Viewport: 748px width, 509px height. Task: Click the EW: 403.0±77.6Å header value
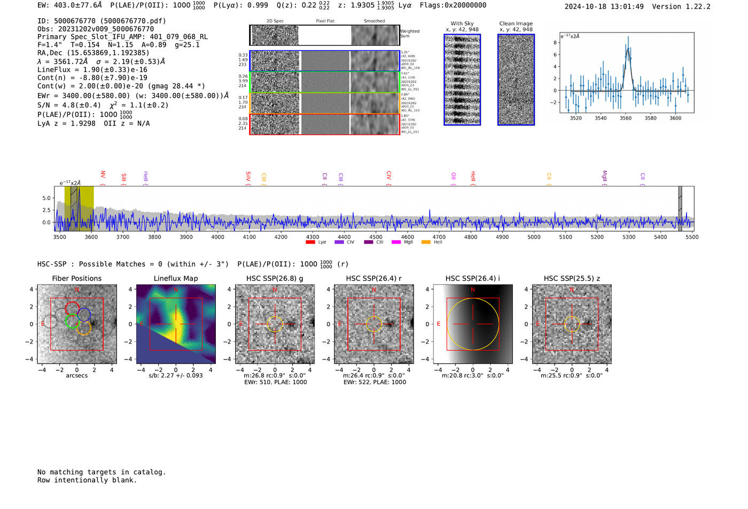(x=69, y=5)
